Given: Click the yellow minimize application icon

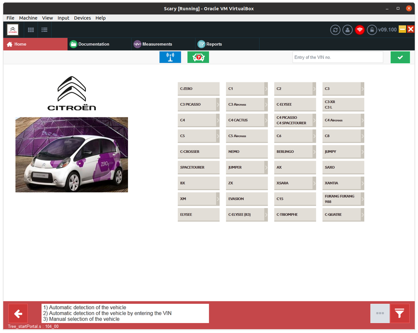Looking at the screenshot, I should 402,29.
